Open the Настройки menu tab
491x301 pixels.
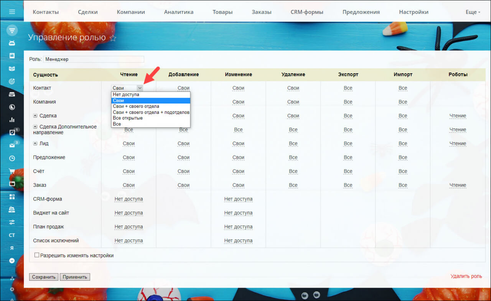(414, 12)
